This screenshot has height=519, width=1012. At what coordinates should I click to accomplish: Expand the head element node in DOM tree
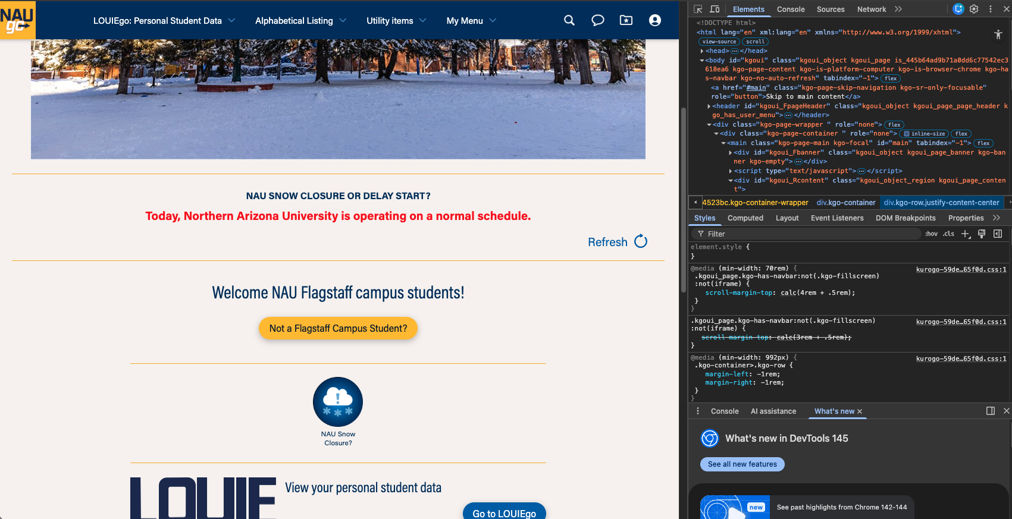(x=703, y=51)
